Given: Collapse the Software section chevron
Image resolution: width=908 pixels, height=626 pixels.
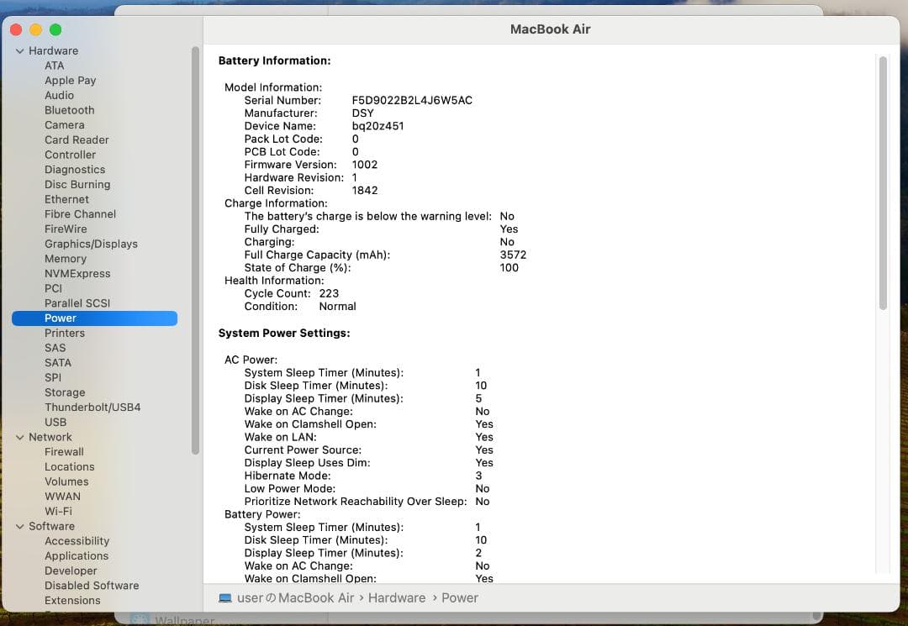Looking at the screenshot, I should coord(19,527).
